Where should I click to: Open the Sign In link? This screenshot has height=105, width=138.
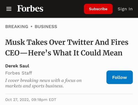pos(125,9)
